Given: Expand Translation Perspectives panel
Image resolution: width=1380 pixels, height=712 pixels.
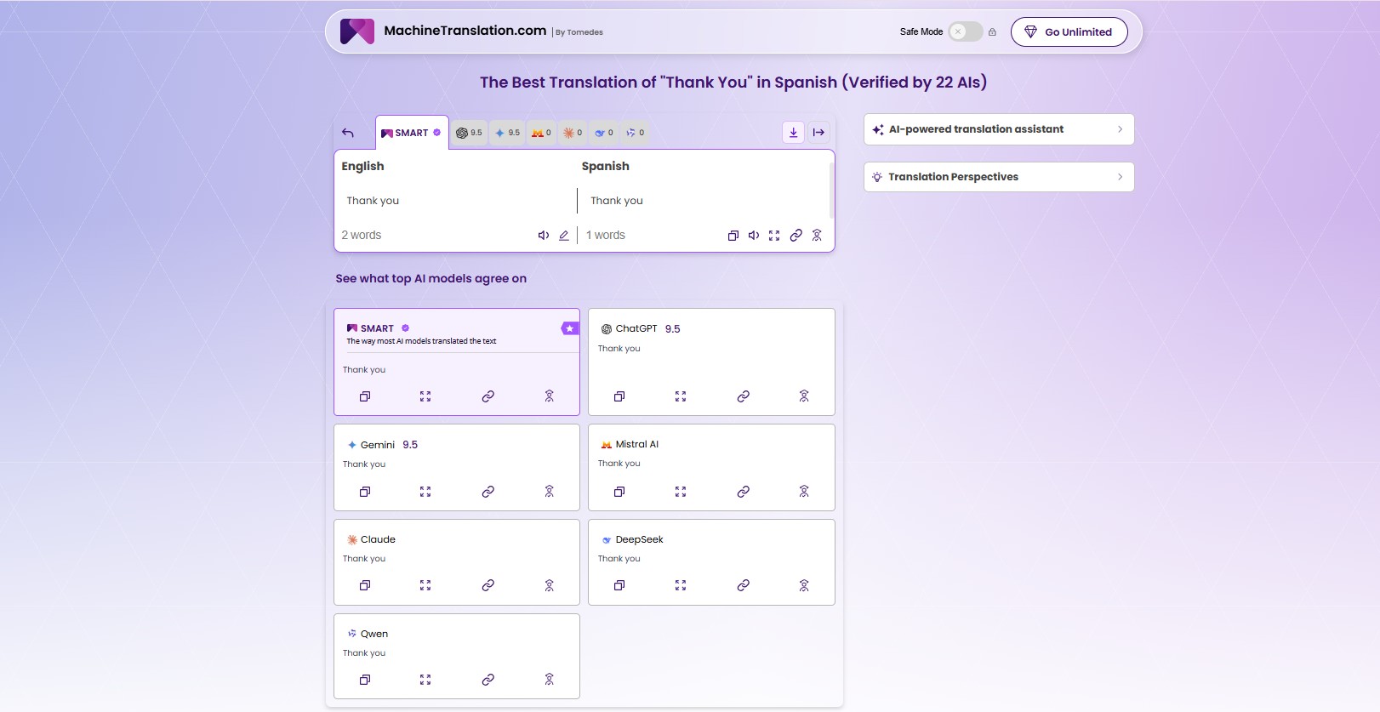Looking at the screenshot, I should (x=999, y=177).
